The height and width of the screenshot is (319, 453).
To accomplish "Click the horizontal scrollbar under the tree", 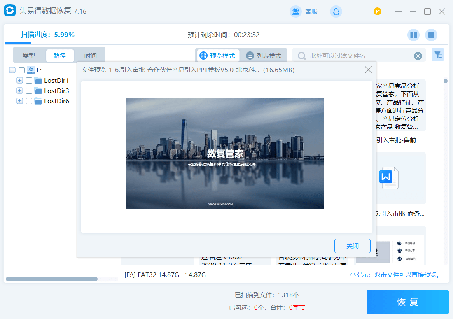I will (x=51, y=279).
